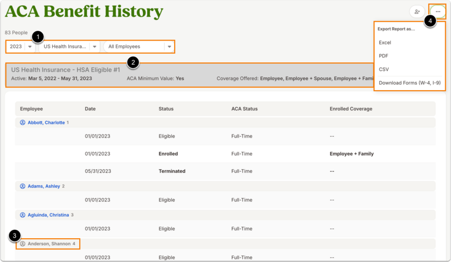Select the HSA Eligible #1 plan banner
451x262 pixels.
tap(190, 75)
